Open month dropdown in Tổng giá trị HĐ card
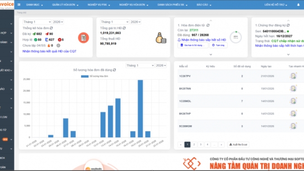Viewport: 304px width, 171px height. point(114,22)
